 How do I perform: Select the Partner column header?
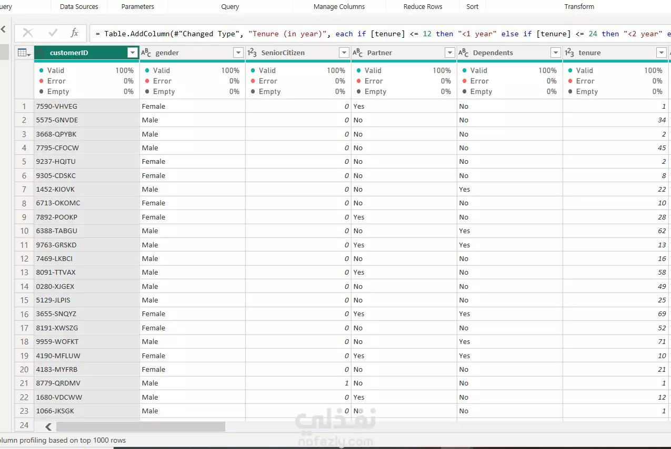tap(404, 53)
